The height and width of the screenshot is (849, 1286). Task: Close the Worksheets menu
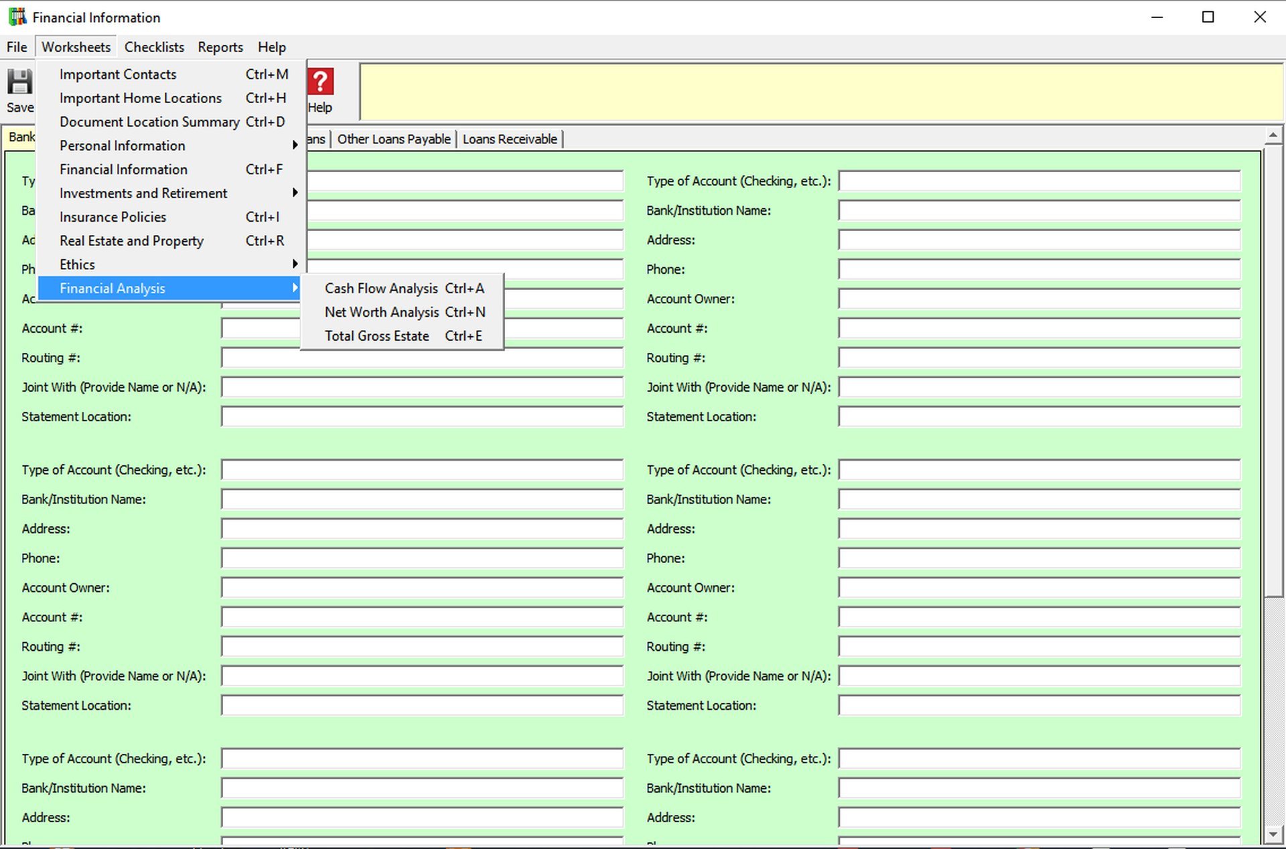click(76, 47)
